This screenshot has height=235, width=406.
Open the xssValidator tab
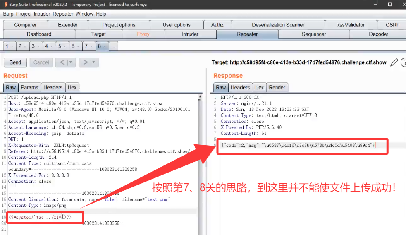coord(351,25)
